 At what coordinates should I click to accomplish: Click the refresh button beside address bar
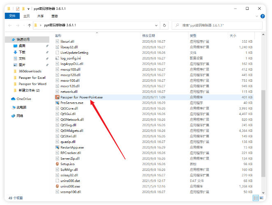(164, 25)
